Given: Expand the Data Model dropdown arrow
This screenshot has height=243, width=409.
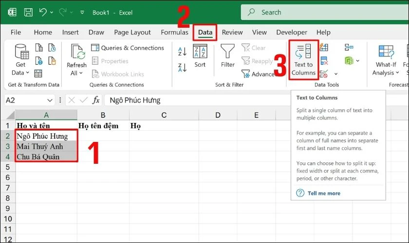Looking at the screenshot, I should pyautogui.click(x=357, y=61).
